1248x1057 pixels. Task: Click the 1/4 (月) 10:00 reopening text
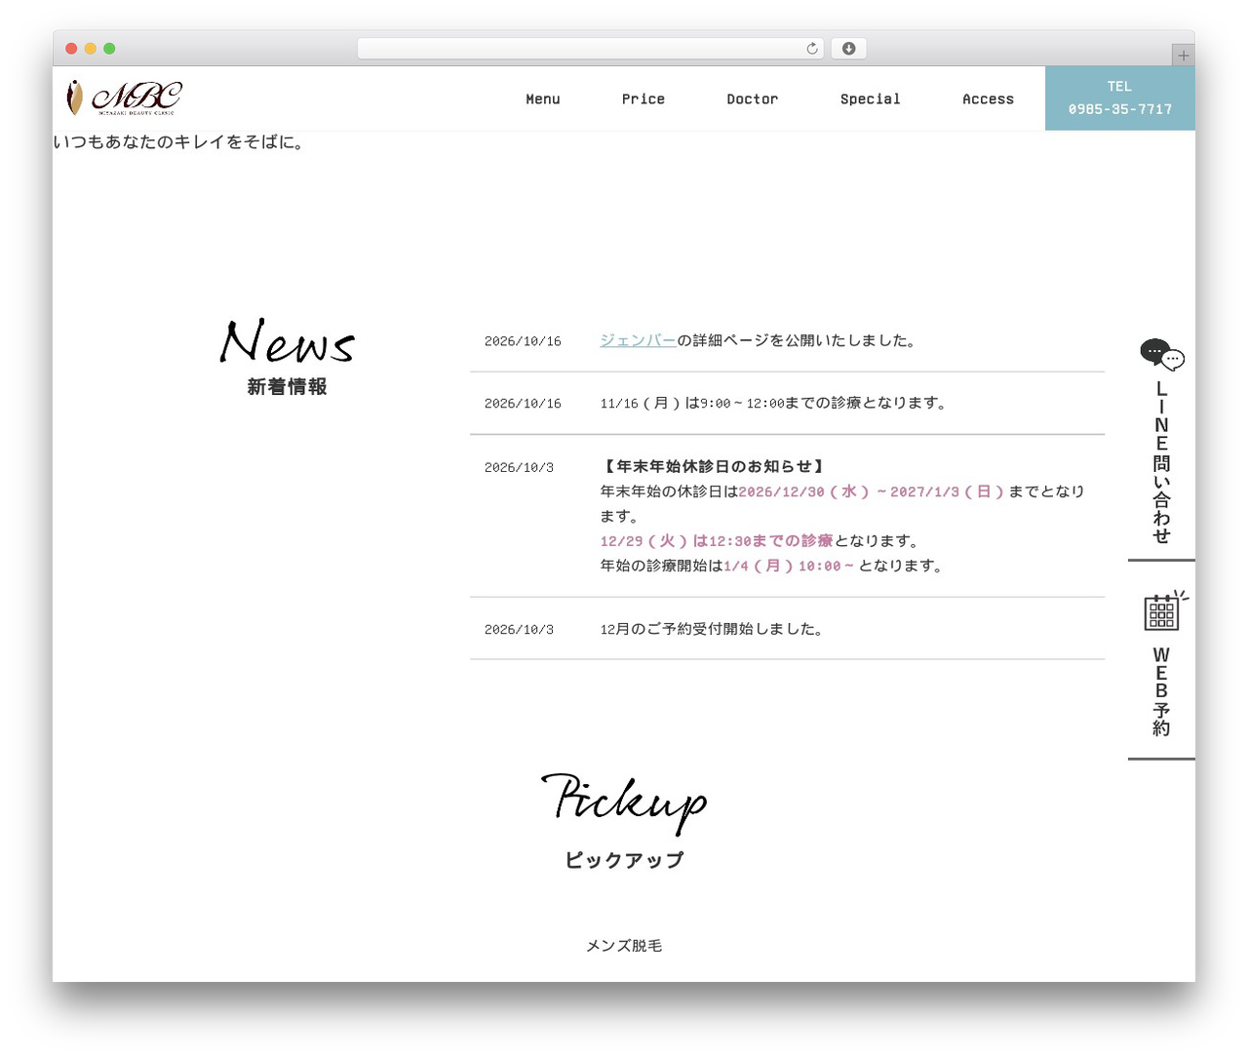click(x=789, y=566)
